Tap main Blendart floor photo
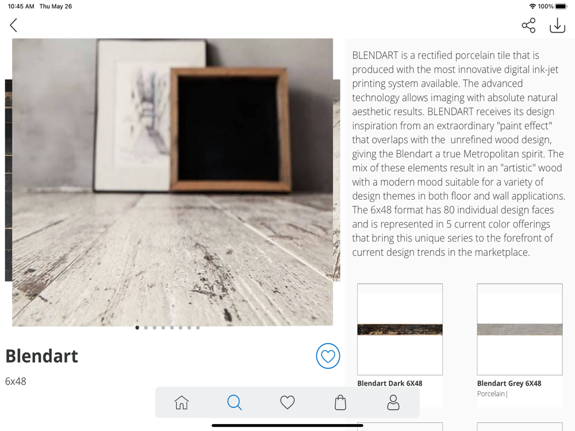Screen dimensions: 575x431 click(172, 182)
